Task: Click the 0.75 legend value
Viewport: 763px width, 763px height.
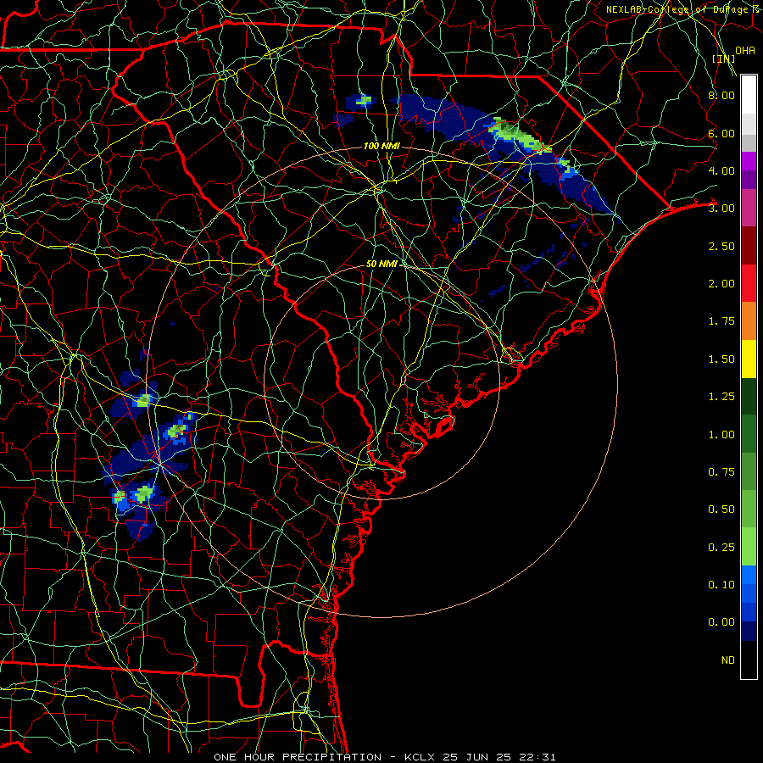Action: coord(721,472)
